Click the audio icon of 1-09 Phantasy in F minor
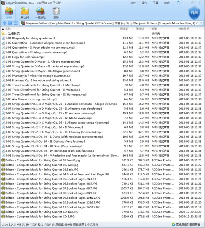Screen dimensions: 205x228 pos(3,76)
